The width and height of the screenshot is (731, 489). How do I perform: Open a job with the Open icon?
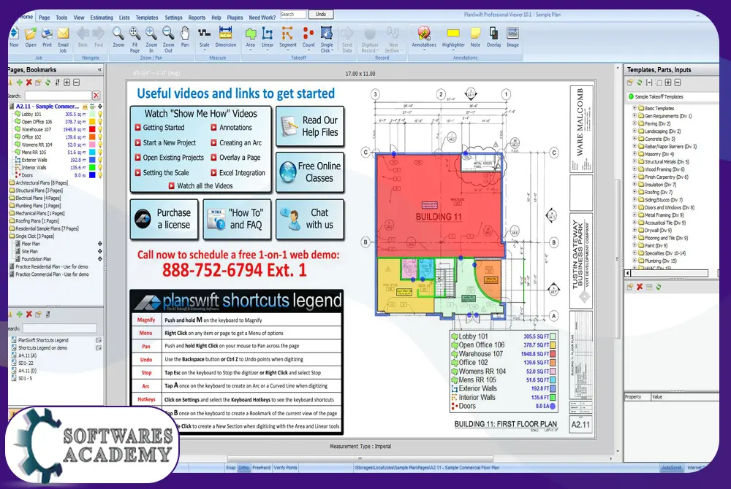coord(30,38)
